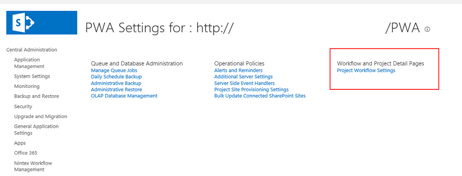
Task: Open Project Site Provisioning Settings
Action: [x=251, y=89]
